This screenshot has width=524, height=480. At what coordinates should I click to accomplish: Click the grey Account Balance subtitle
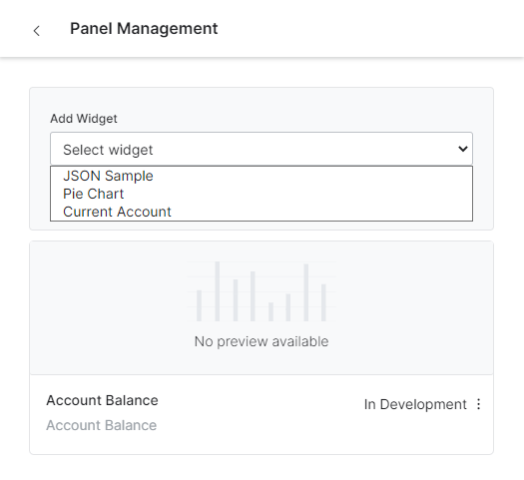[102, 425]
